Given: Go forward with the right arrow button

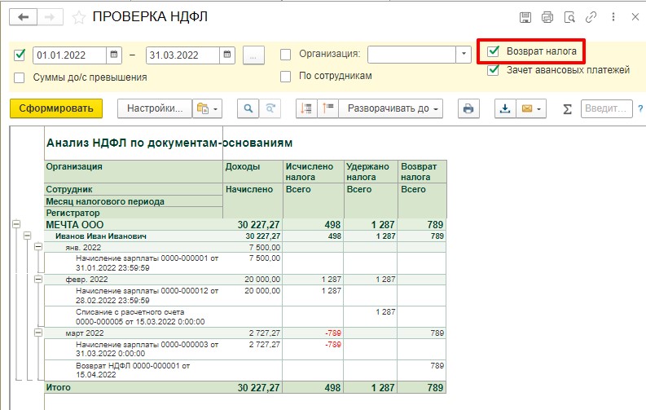Looking at the screenshot, I should (50, 17).
